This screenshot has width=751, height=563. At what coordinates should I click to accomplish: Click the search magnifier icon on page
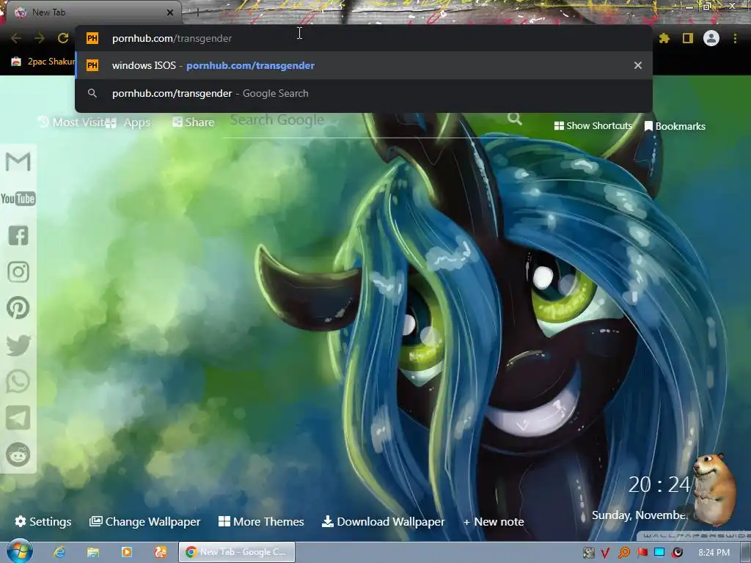(515, 118)
